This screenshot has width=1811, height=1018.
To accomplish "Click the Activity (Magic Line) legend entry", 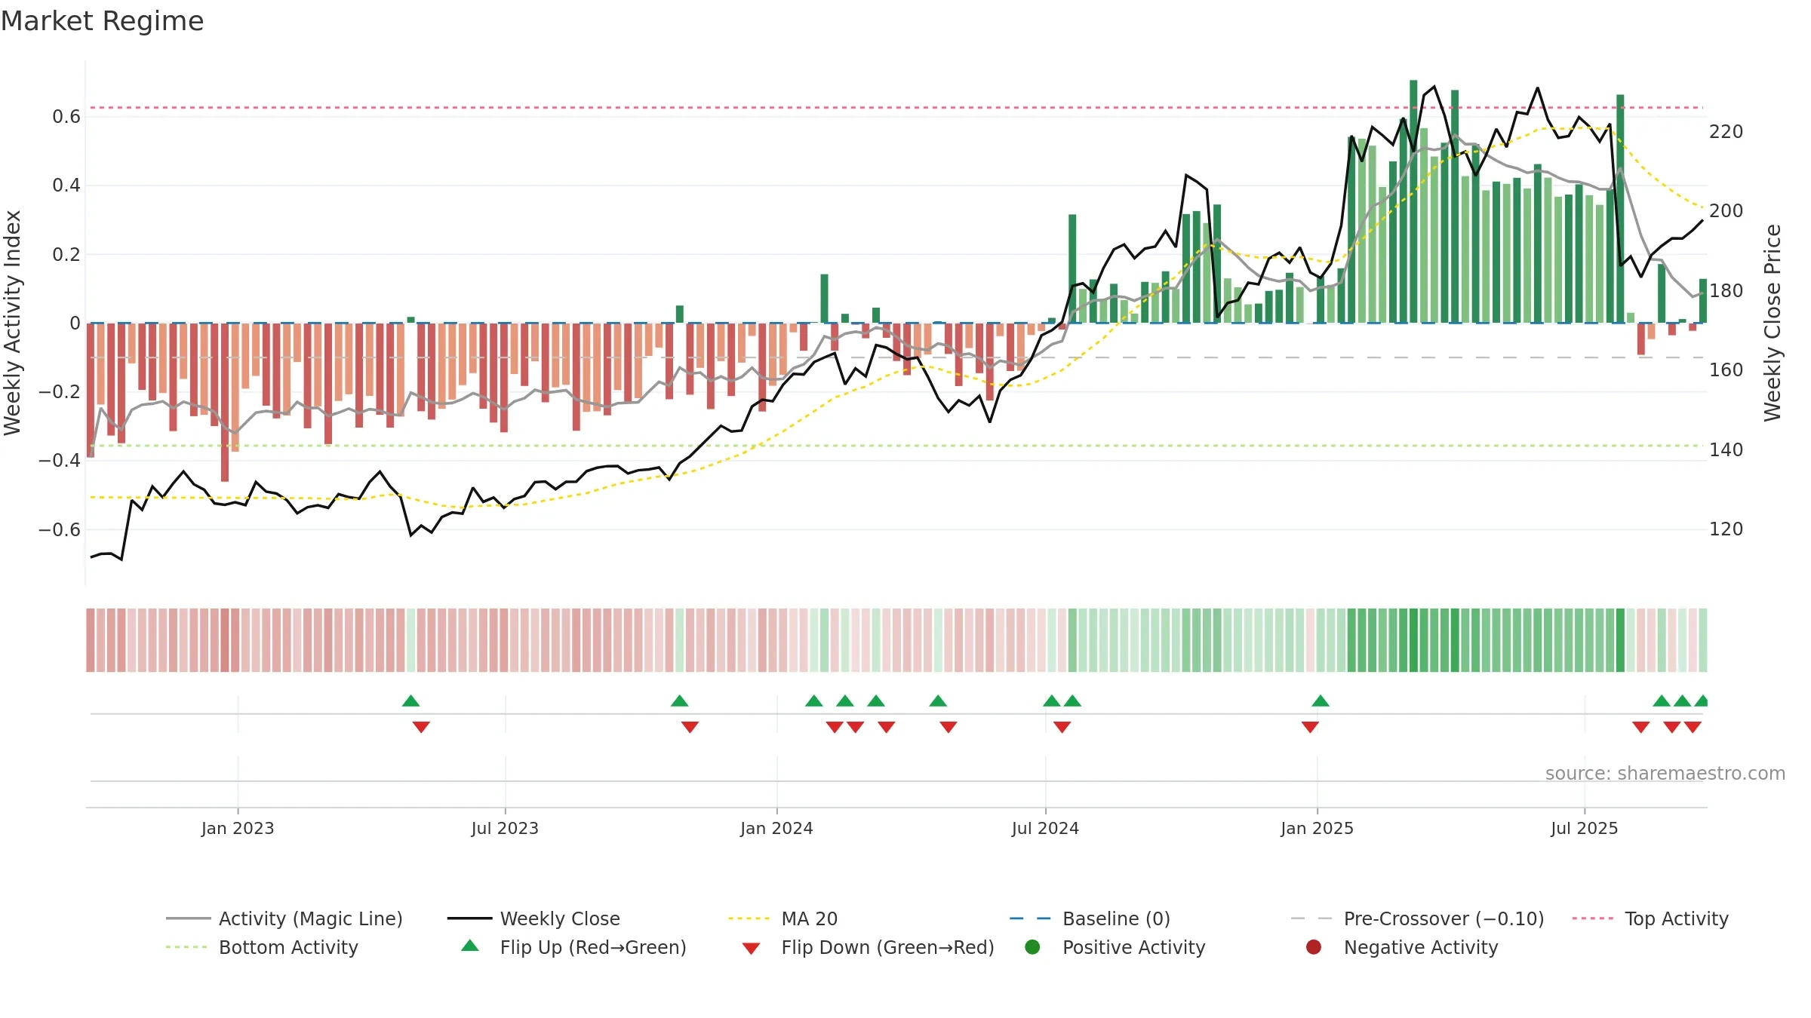I will (284, 918).
